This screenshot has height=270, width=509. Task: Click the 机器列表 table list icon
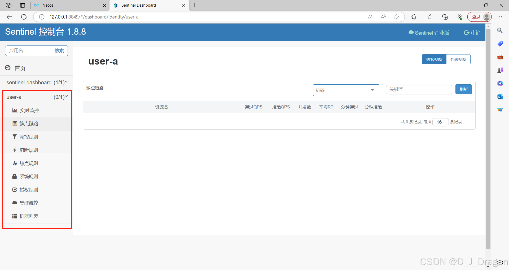coord(15,216)
